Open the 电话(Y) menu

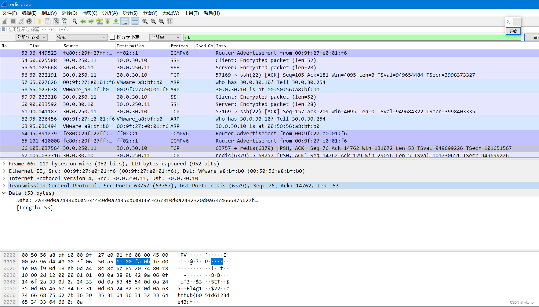150,13
